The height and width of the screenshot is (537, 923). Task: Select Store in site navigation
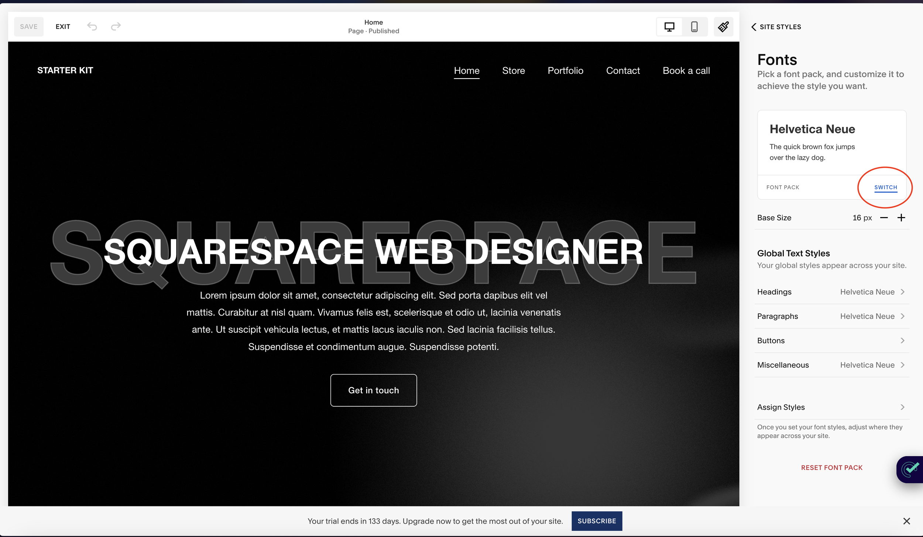[x=513, y=70]
